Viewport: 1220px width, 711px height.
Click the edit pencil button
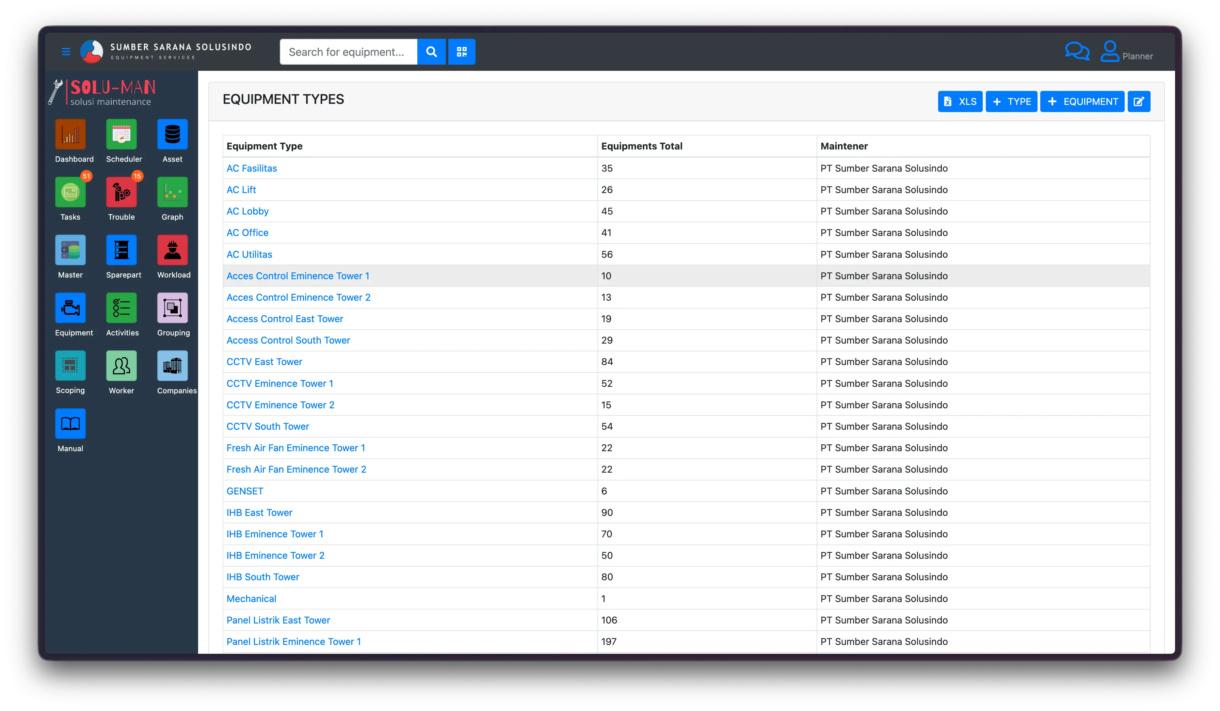tap(1139, 102)
